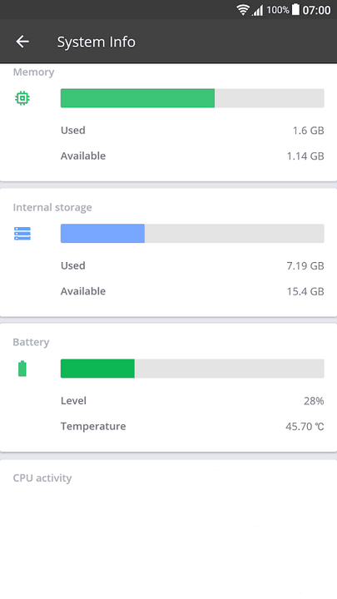The image size is (337, 599).
Task: Tap the 07:00 clock in status bar
Action: [x=316, y=10]
